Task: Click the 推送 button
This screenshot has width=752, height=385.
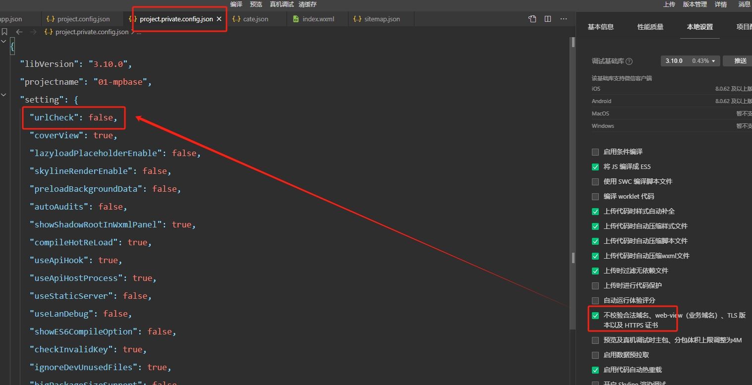Action: [740, 61]
